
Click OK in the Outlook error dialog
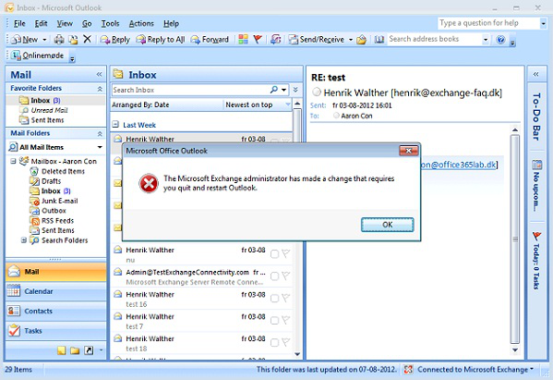[387, 225]
